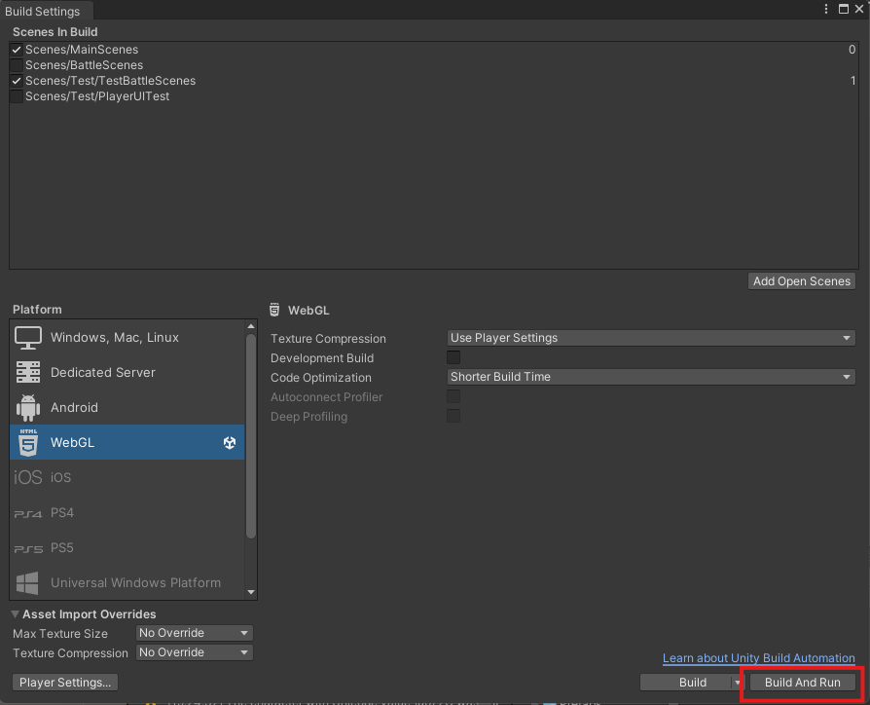Select the WebGL platform
This screenshot has width=870, height=705.
[127, 442]
